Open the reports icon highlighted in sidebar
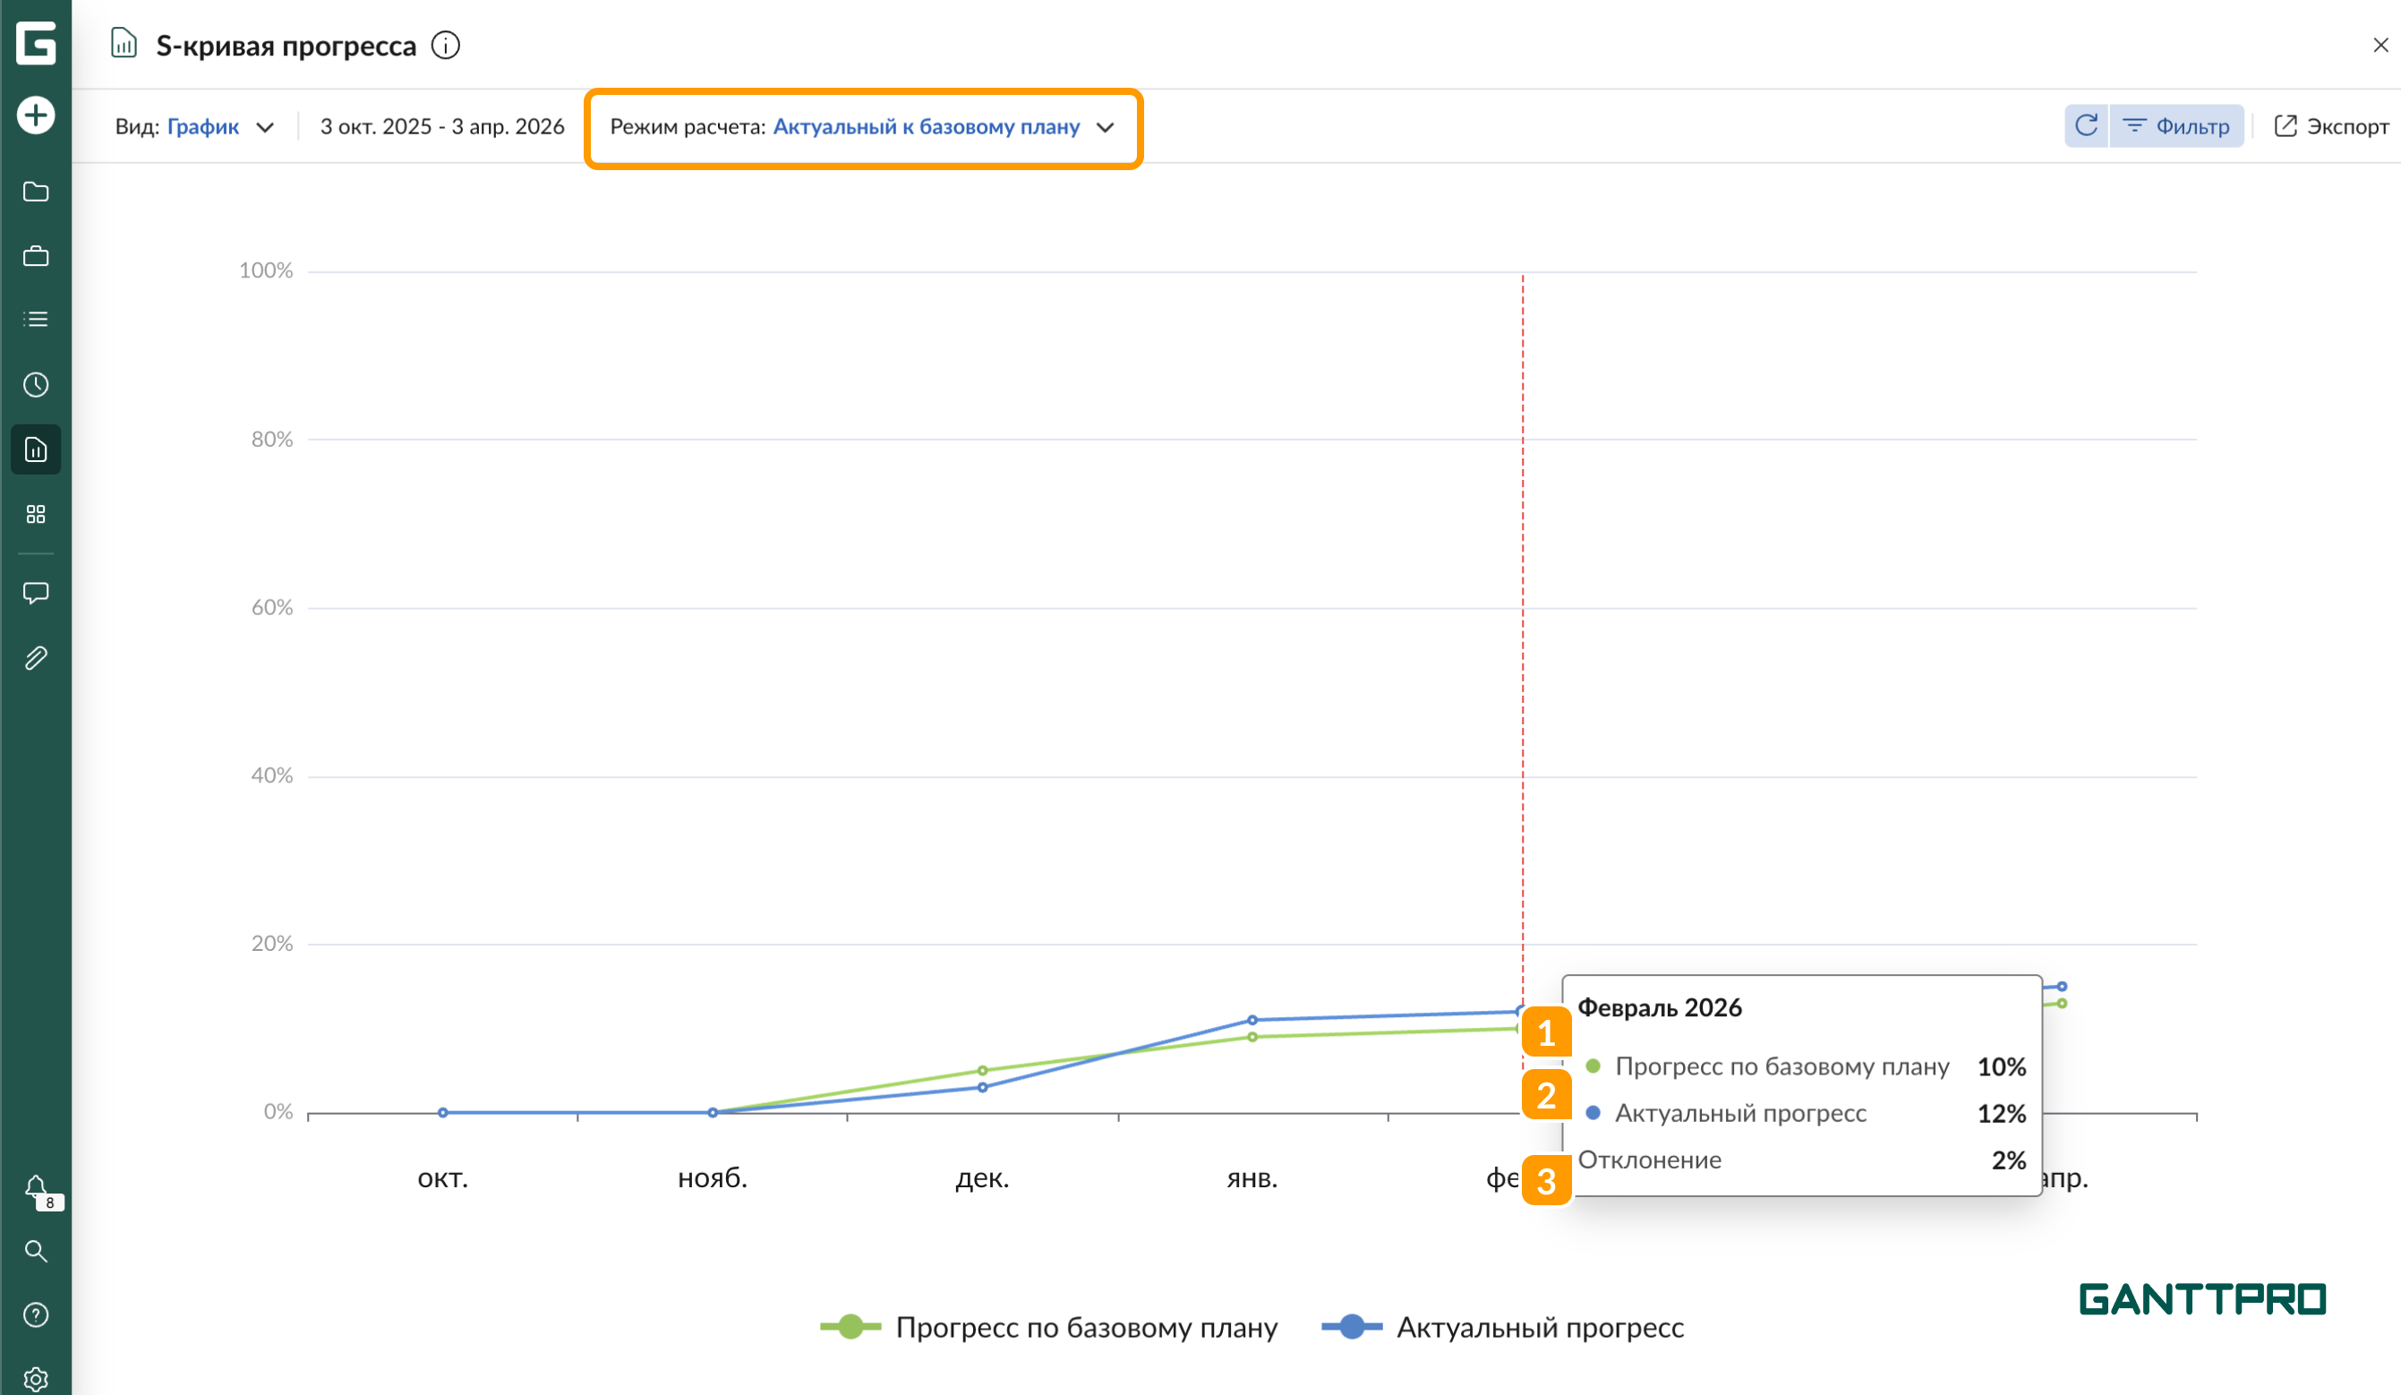Screen dimensions: 2401x1395 (35, 449)
